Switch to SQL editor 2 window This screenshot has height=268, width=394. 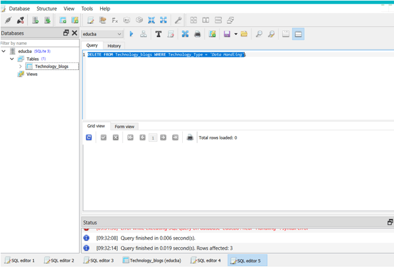[x=59, y=260]
